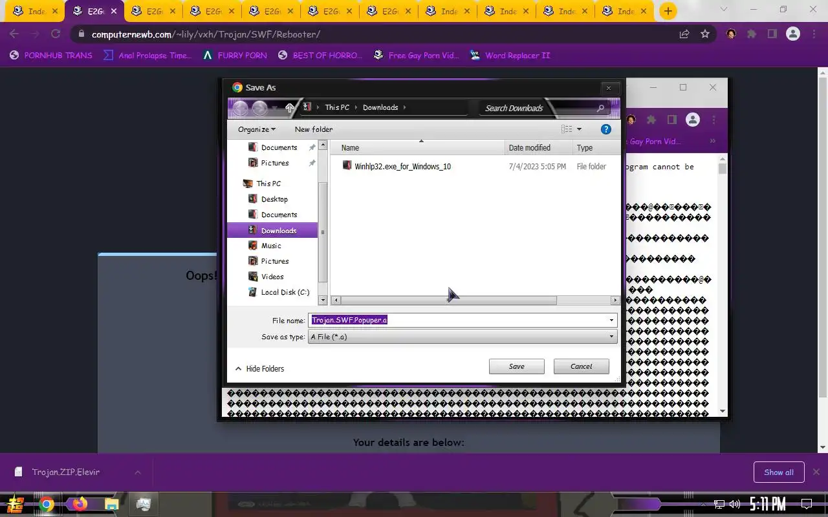Open the side panel in main Chrome window
The width and height of the screenshot is (828, 517).
(772, 34)
